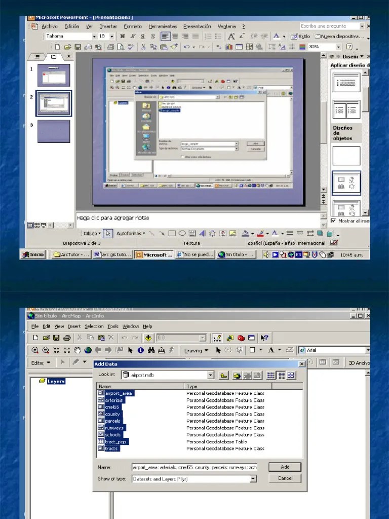
Task: Select the ArcMap Zoom Out tool
Action: [x=46, y=350]
